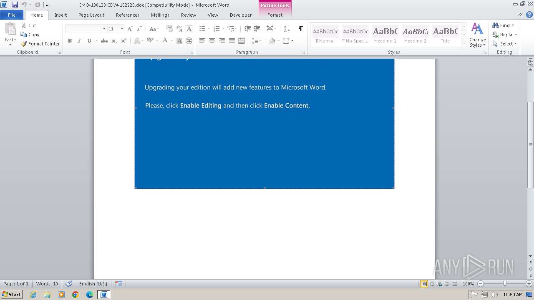Click the Zoom Out minus button
The height and width of the screenshot is (300, 534).
click(480, 284)
